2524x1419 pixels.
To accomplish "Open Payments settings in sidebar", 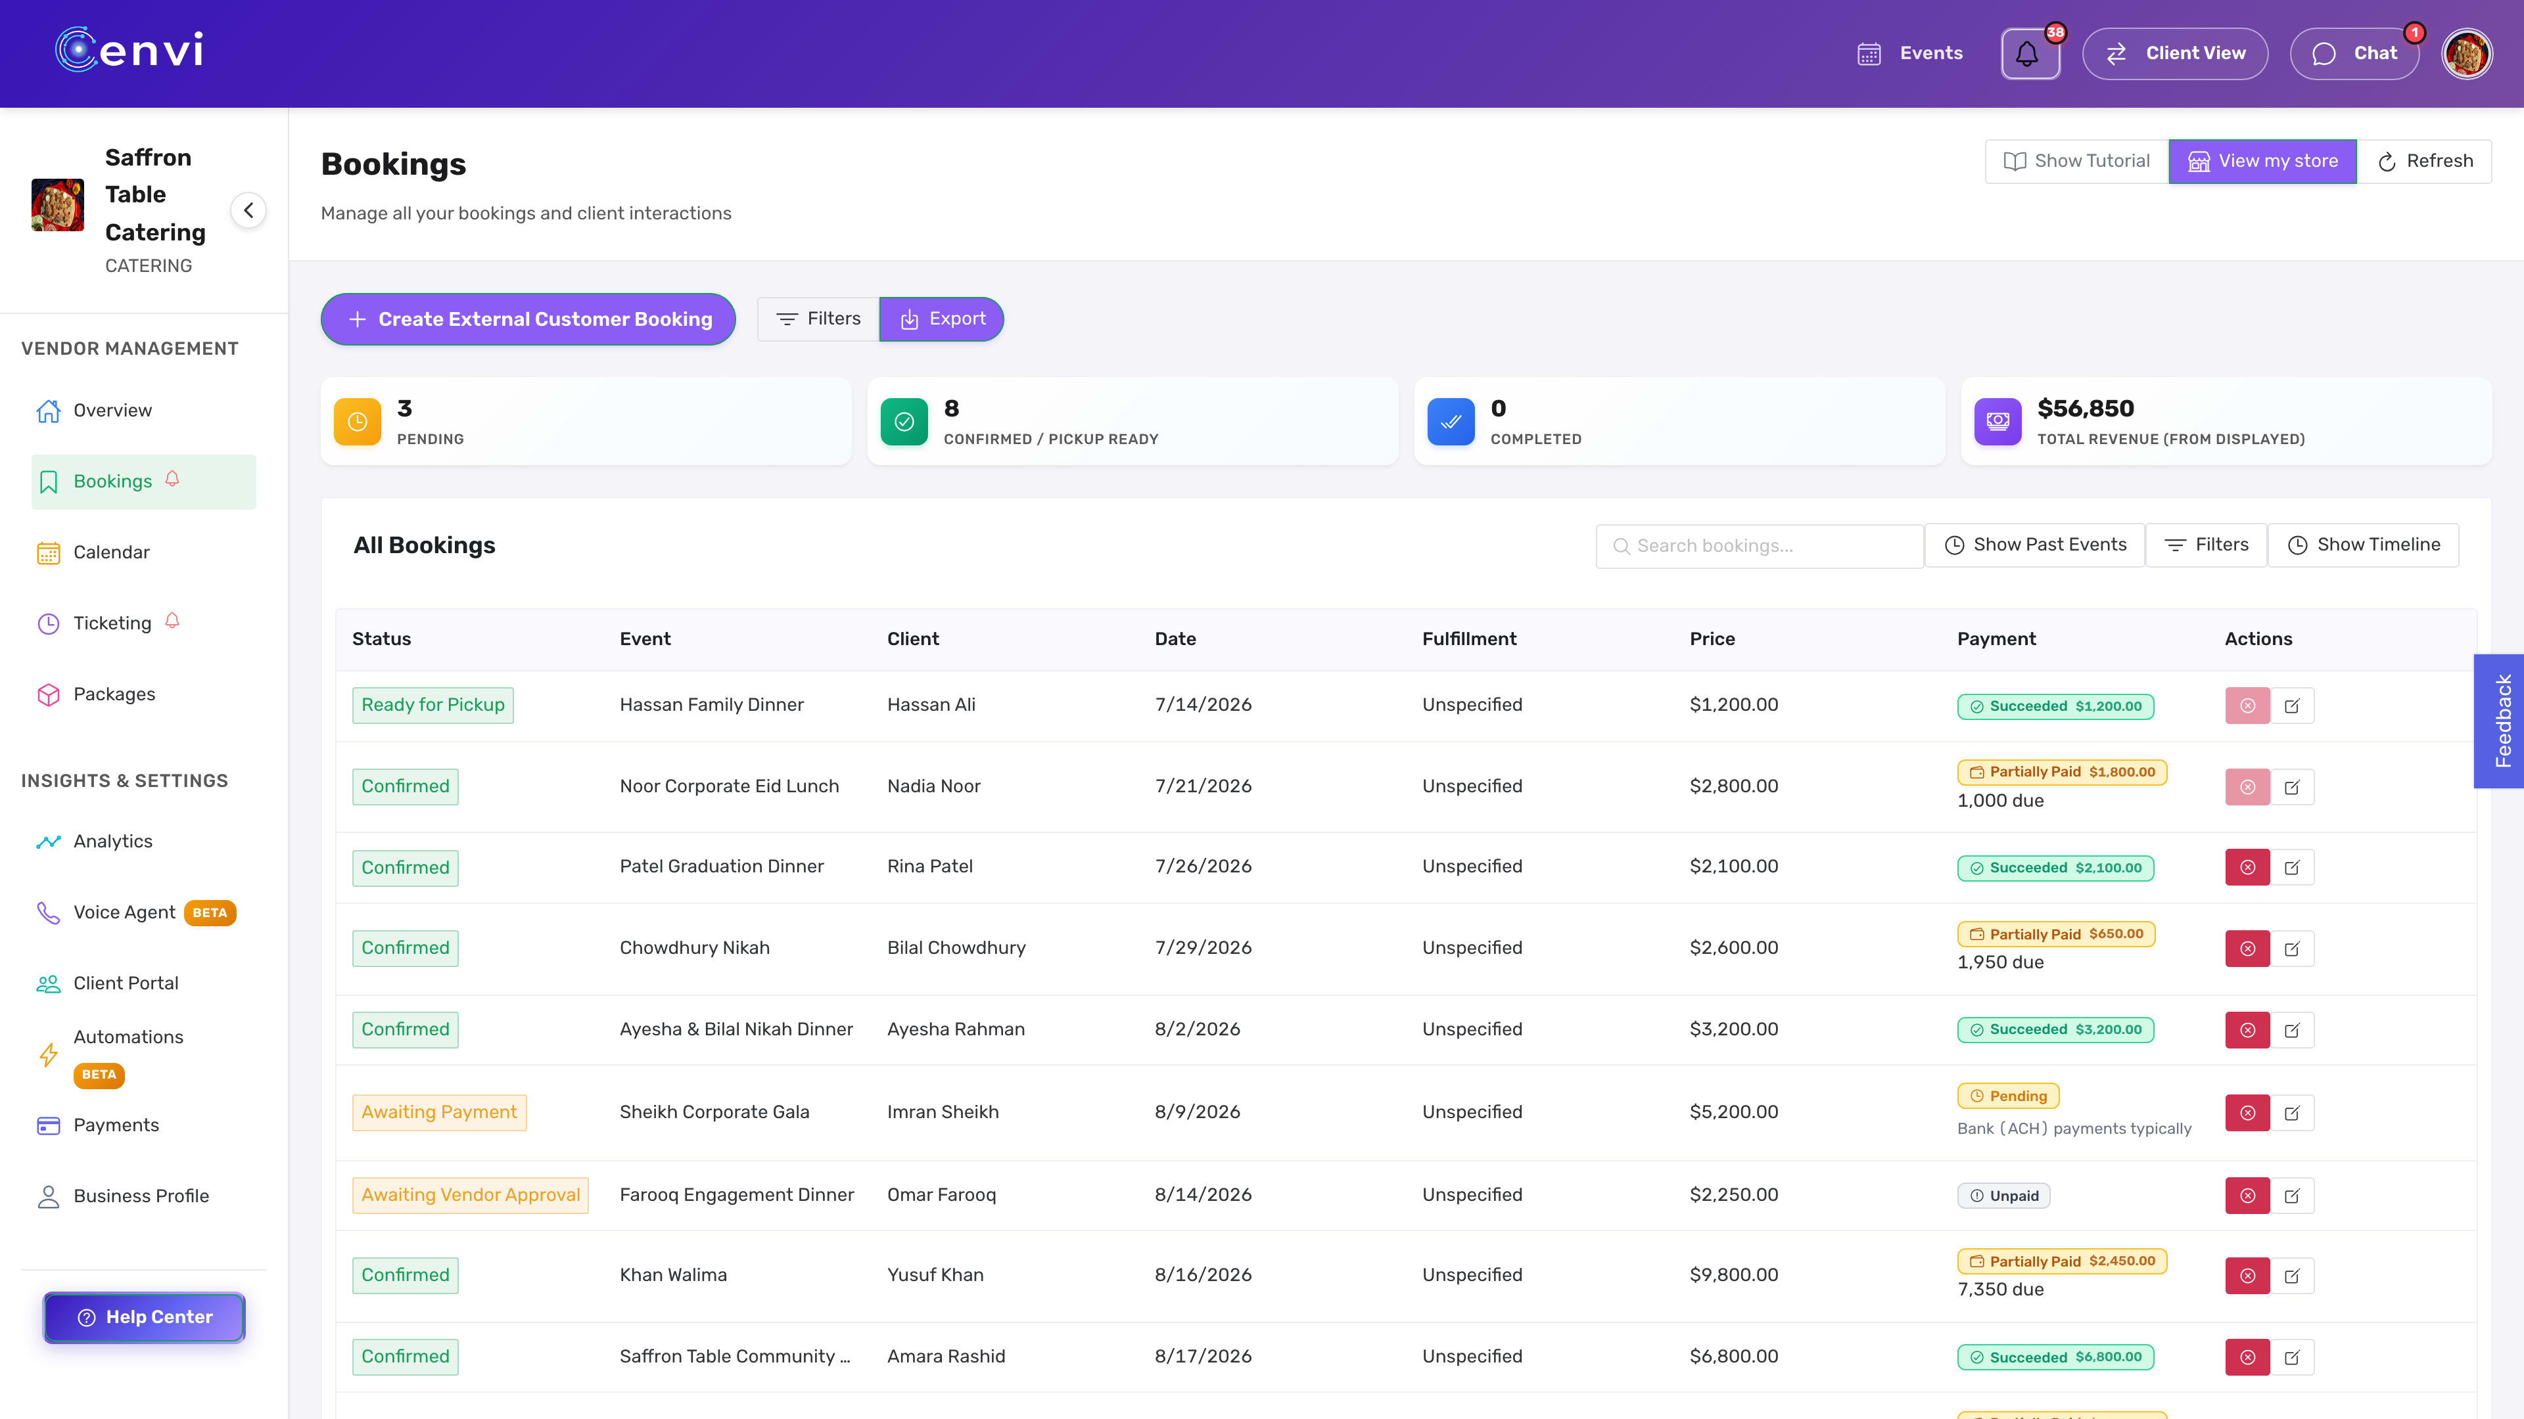I will [143, 1125].
